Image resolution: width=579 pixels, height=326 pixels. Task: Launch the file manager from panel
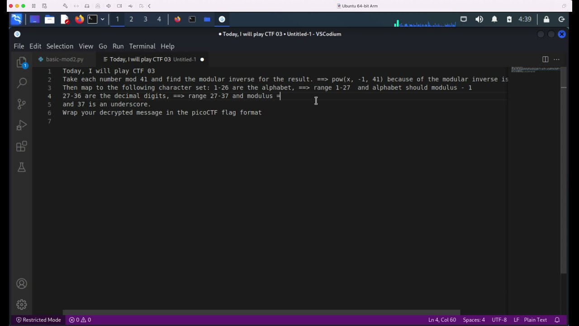(49, 19)
